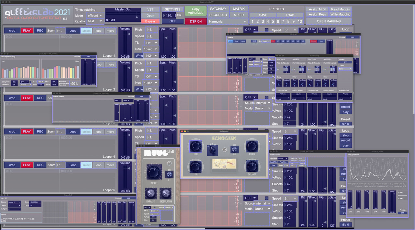Screen dimensions: 415x230
Task: Open the PATCHBAY window
Action: coord(218,9)
